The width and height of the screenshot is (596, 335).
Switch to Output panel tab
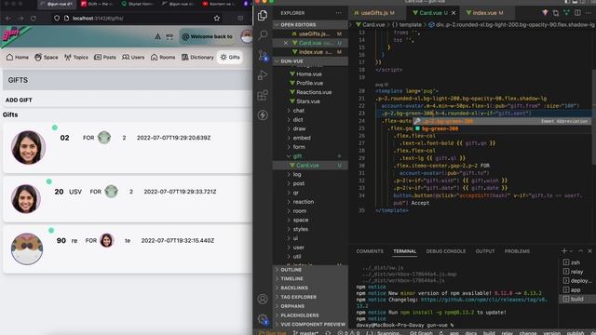click(485, 251)
